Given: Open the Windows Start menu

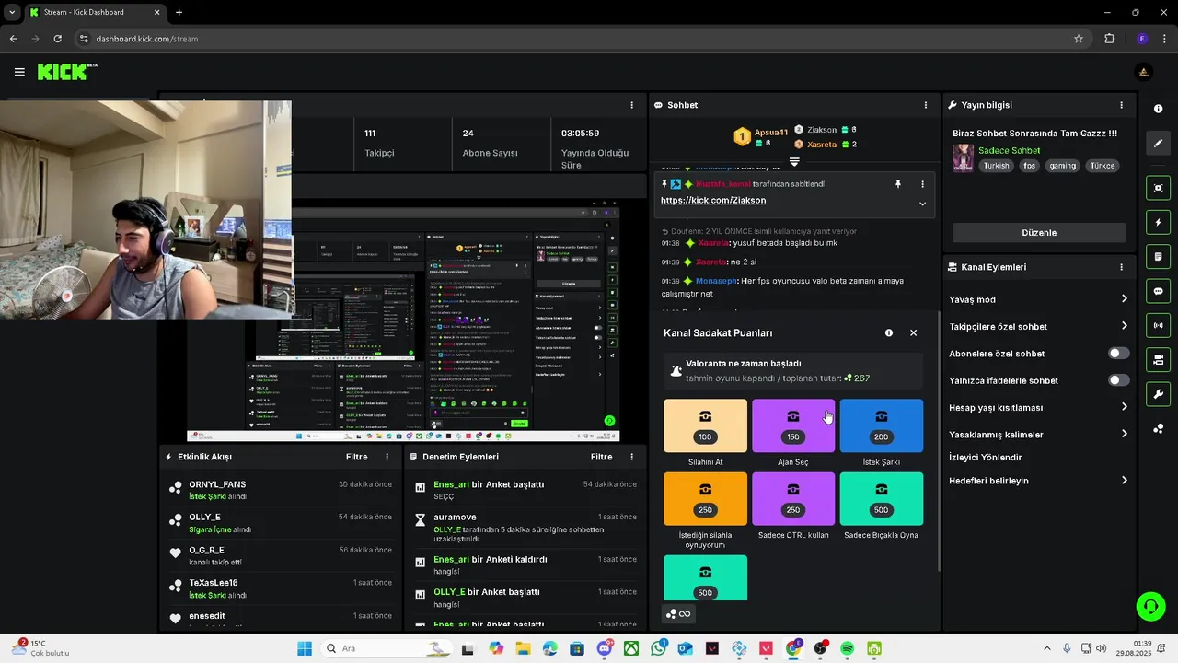Looking at the screenshot, I should coord(305,648).
